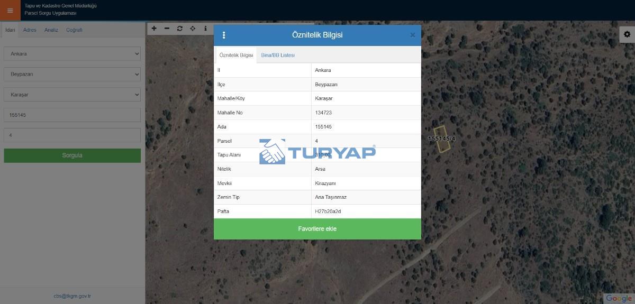The image size is (635, 304).
Task: Click the info tool icon
Action: 205,29
